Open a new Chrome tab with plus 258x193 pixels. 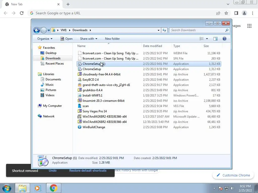point(68,4)
